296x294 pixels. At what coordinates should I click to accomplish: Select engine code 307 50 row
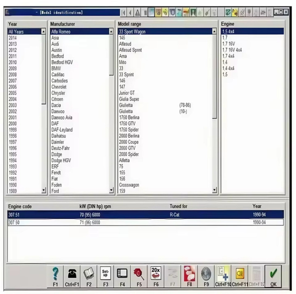click(145, 222)
